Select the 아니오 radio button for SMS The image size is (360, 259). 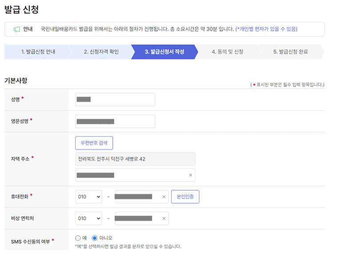(x=94, y=238)
